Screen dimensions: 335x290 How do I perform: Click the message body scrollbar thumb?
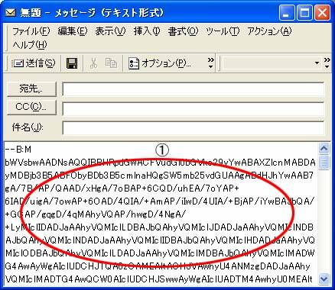(324, 163)
